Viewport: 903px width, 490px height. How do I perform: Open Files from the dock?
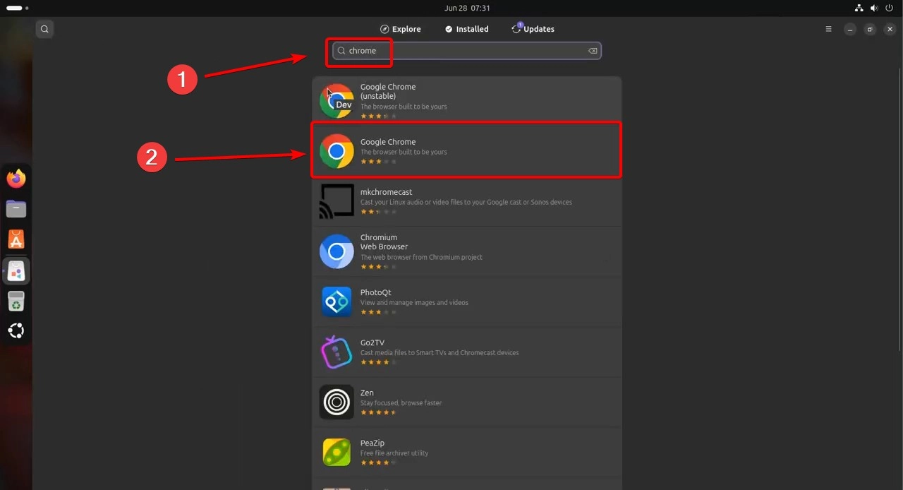pos(16,209)
